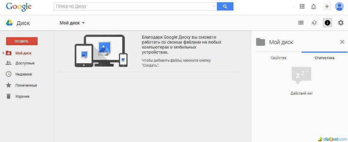Viewport: 348px width, 142px height.
Task: Open the settings gear menu
Action: (341, 23)
